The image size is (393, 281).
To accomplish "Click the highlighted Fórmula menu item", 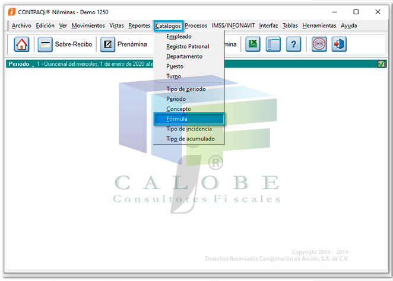I will tap(189, 119).
